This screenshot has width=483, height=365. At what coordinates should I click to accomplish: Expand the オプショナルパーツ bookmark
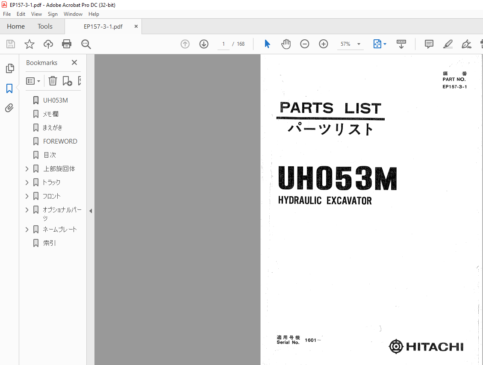pos(27,210)
